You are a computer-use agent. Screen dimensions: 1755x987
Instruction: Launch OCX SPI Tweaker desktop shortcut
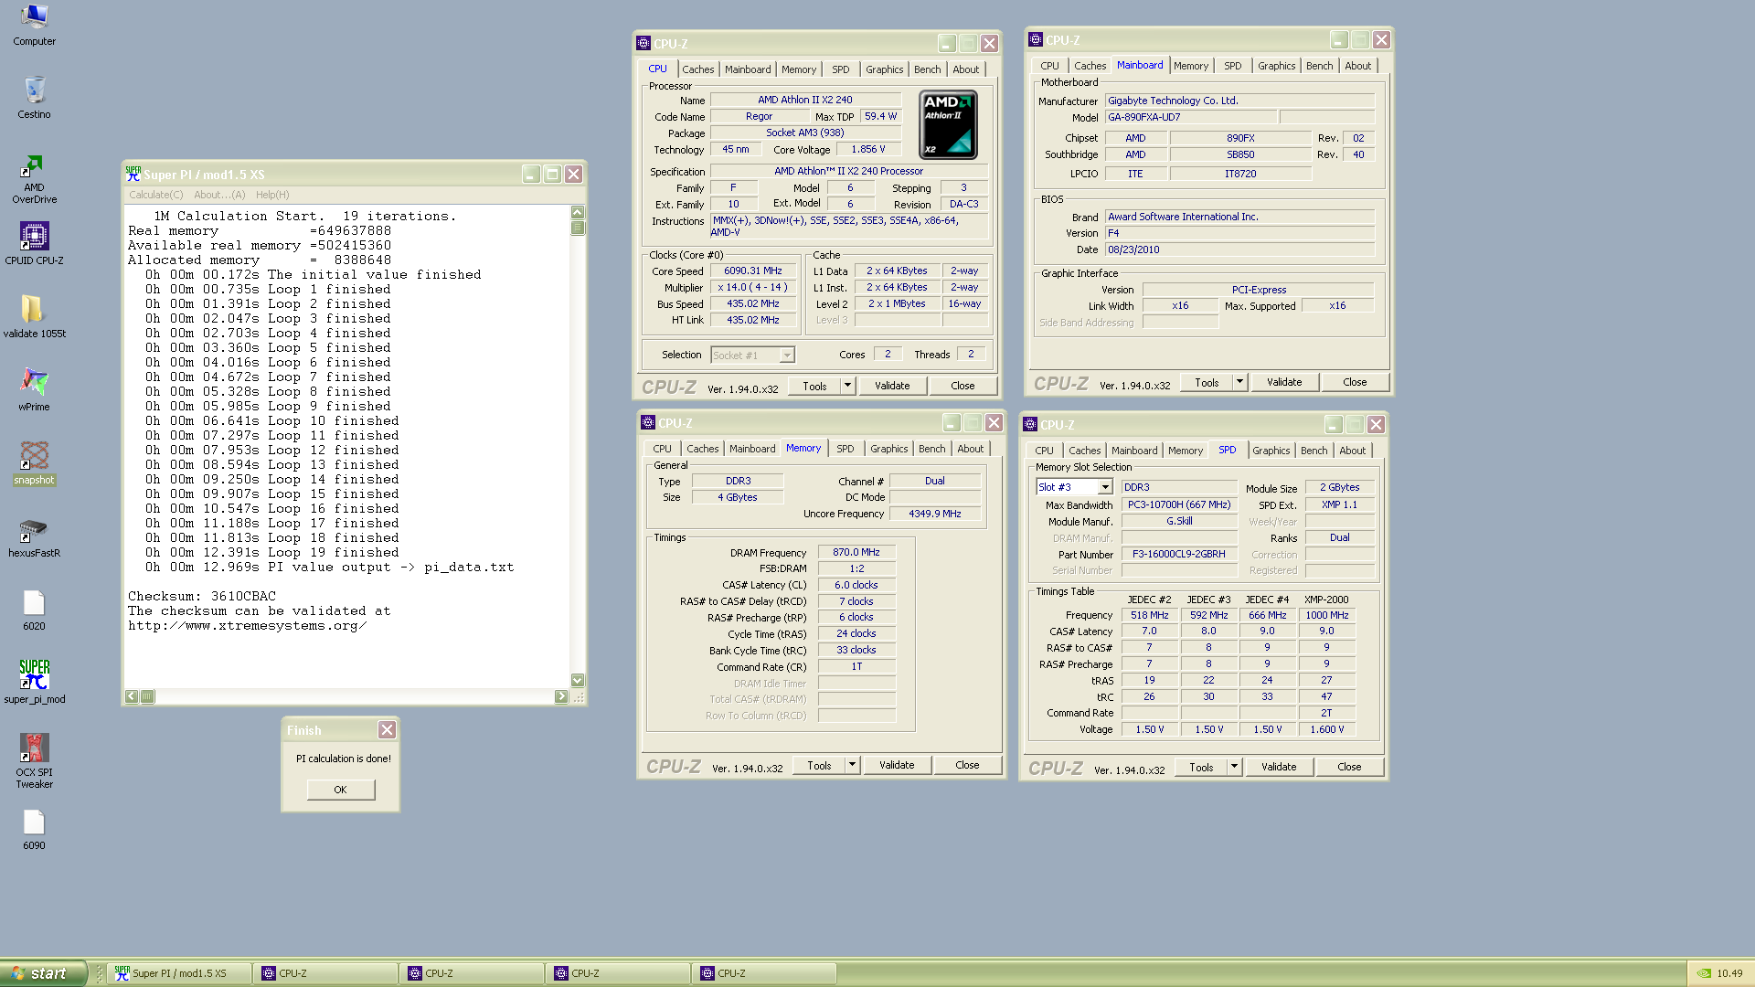tap(34, 760)
